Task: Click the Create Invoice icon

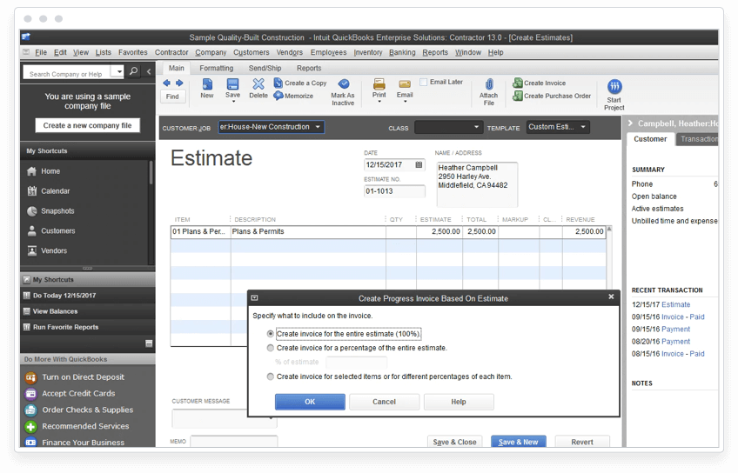Action: 518,83
